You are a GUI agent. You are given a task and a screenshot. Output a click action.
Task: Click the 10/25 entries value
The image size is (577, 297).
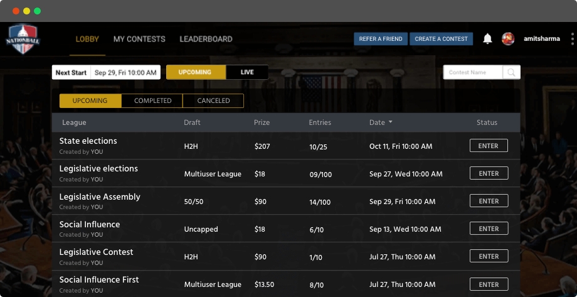[x=319, y=147]
